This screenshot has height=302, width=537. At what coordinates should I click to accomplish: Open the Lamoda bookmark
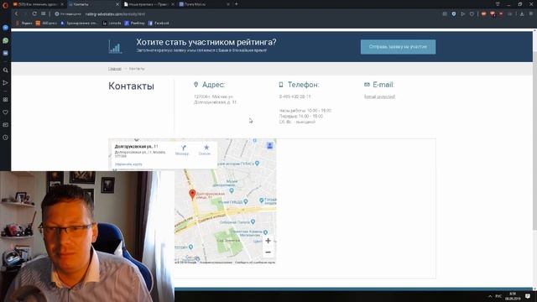point(112,23)
